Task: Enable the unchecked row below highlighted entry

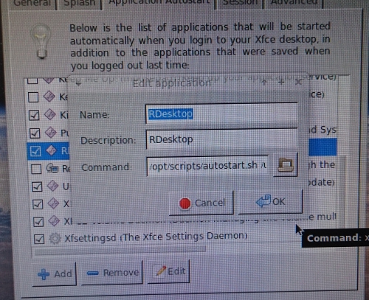Action: coord(36,169)
